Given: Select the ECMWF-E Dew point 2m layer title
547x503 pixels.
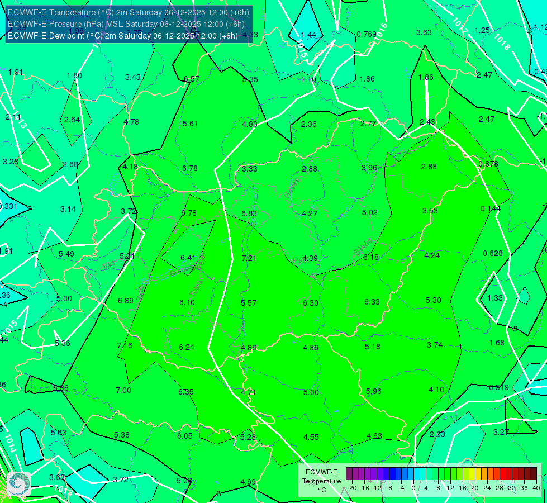Looking at the screenshot, I should [123, 36].
